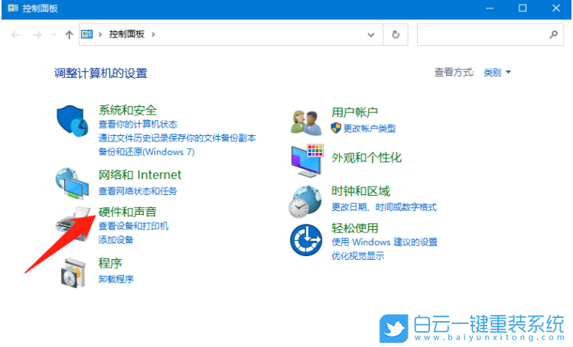Click 使用 Windows 建议的设置 link
573x347 pixels.
[385, 242]
